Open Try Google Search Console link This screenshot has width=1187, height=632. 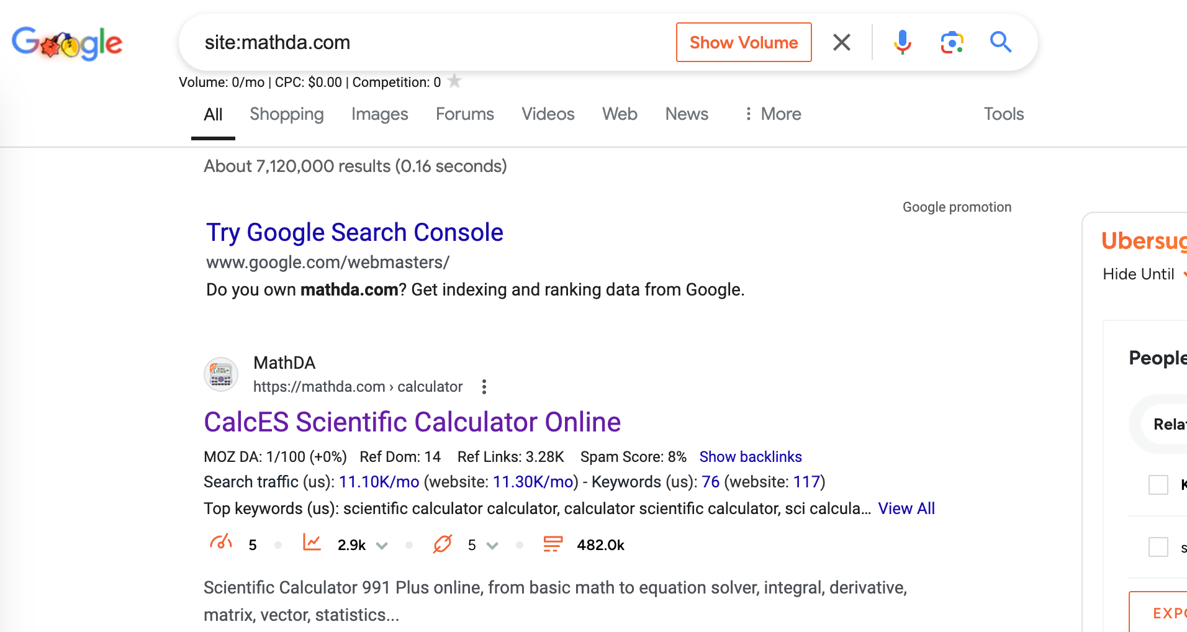pyautogui.click(x=354, y=233)
